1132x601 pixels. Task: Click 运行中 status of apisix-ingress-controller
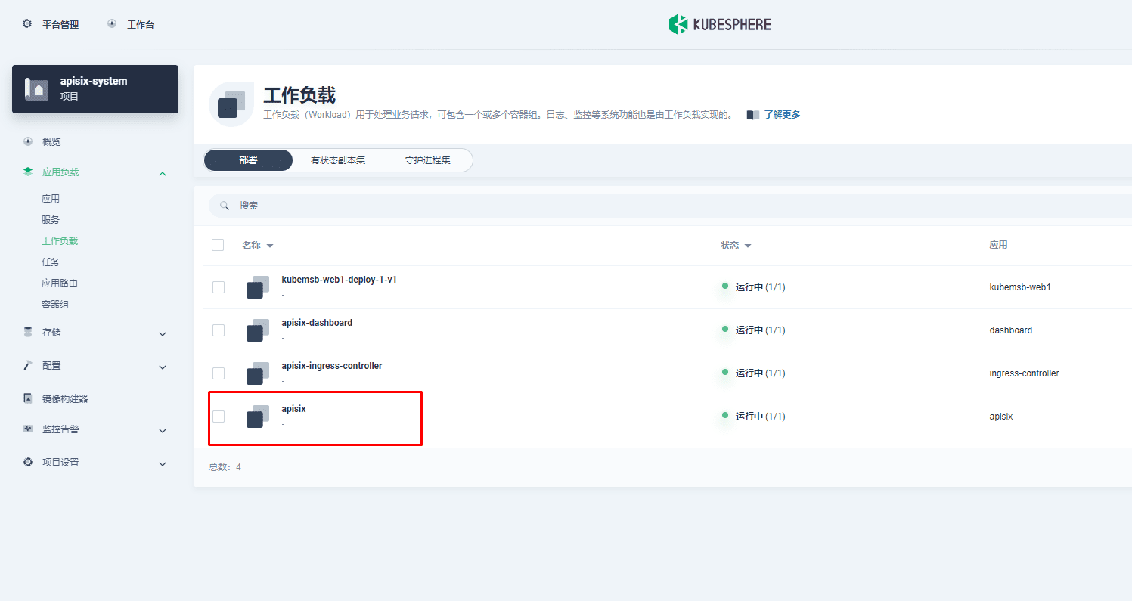click(x=761, y=373)
